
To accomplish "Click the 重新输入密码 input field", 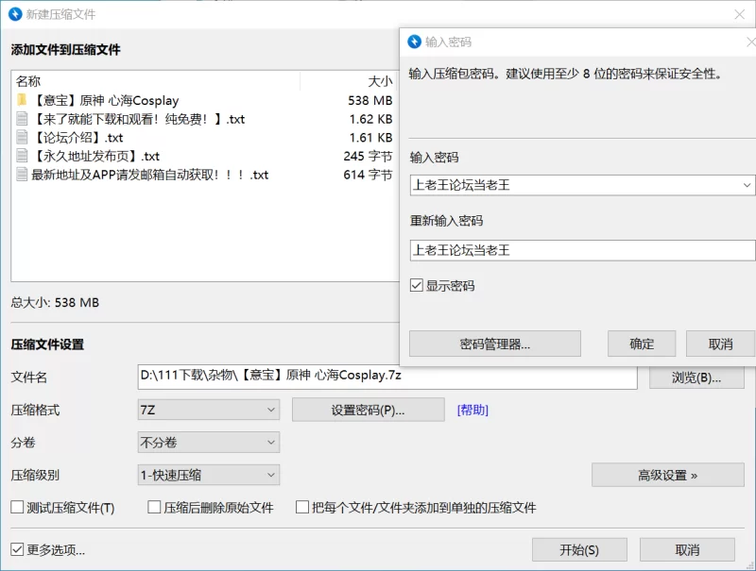I will coord(582,250).
